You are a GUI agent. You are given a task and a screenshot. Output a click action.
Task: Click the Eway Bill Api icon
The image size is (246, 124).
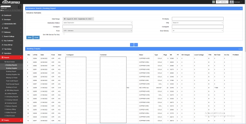[2, 45]
